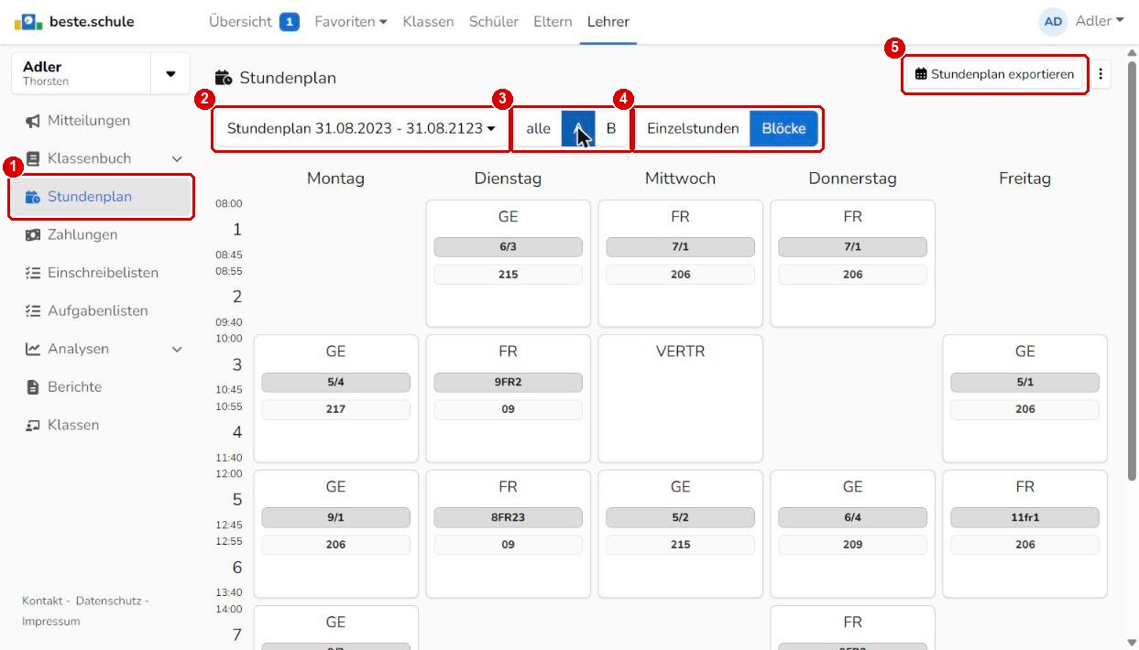Screen dimensions: 1139x650
Task: Show all weeks with the alle toggle
Action: click(x=538, y=129)
